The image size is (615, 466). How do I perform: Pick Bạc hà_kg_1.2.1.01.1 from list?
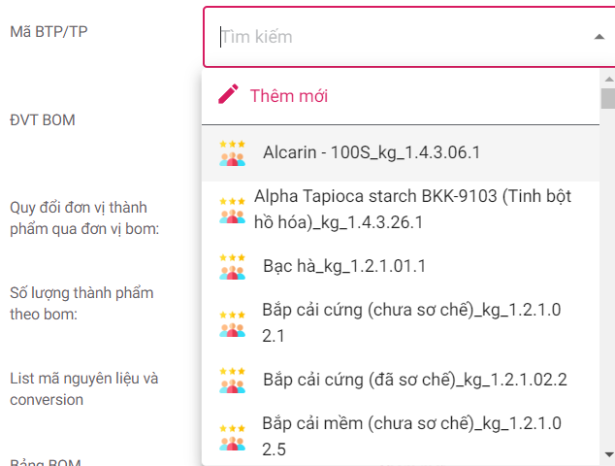click(x=344, y=266)
